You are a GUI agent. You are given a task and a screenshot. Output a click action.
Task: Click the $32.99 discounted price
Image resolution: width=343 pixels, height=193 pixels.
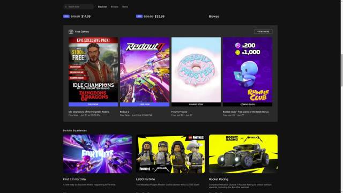[x=160, y=17]
